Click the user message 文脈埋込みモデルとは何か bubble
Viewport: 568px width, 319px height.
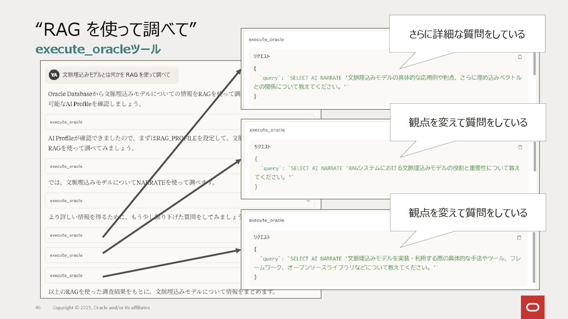point(116,75)
